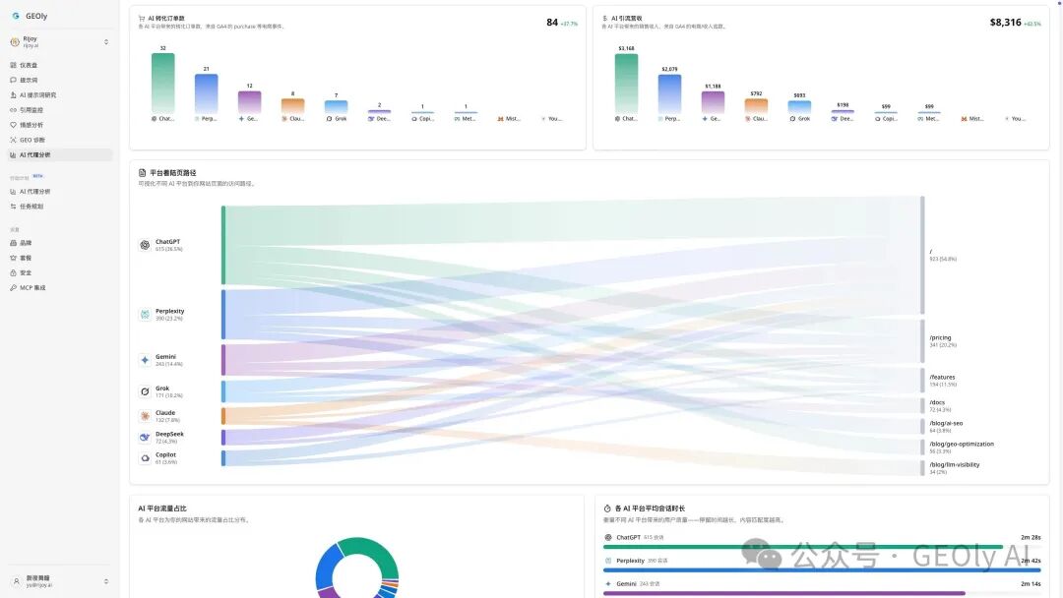Select the /blog/geo-optimization landing page label
The image size is (1063, 598).
coord(962,445)
